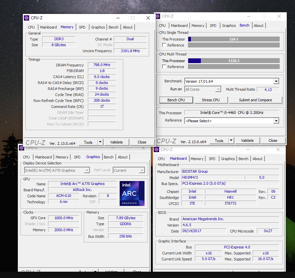Click Validate in the Memory window

pyautogui.click(x=116, y=142)
